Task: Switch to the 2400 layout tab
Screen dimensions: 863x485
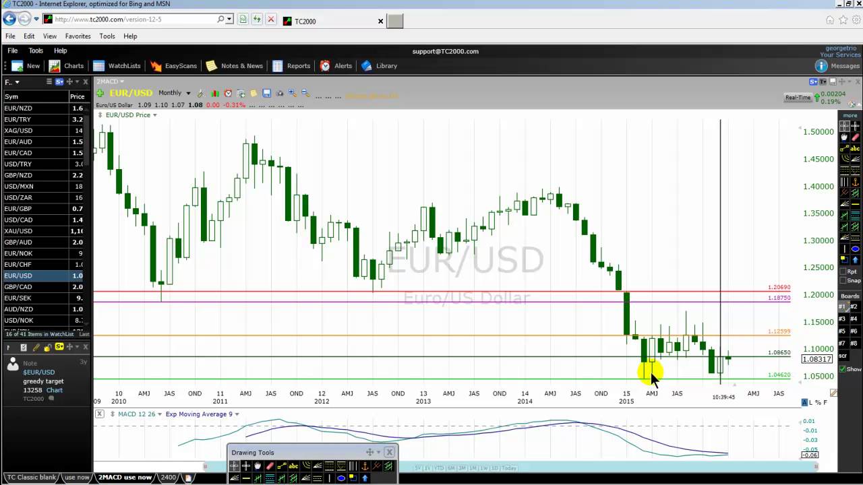Action: coord(169,478)
